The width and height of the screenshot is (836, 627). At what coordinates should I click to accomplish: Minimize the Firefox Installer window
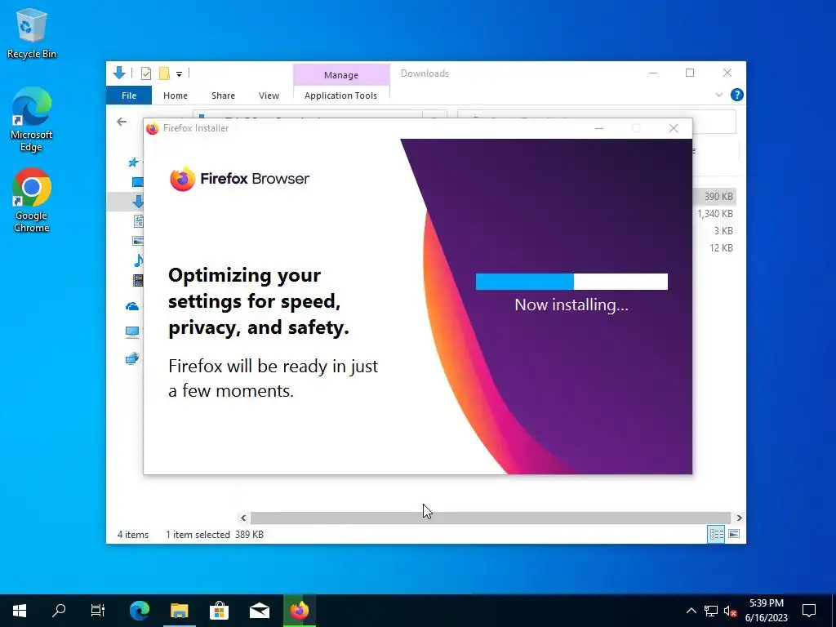[599, 128]
